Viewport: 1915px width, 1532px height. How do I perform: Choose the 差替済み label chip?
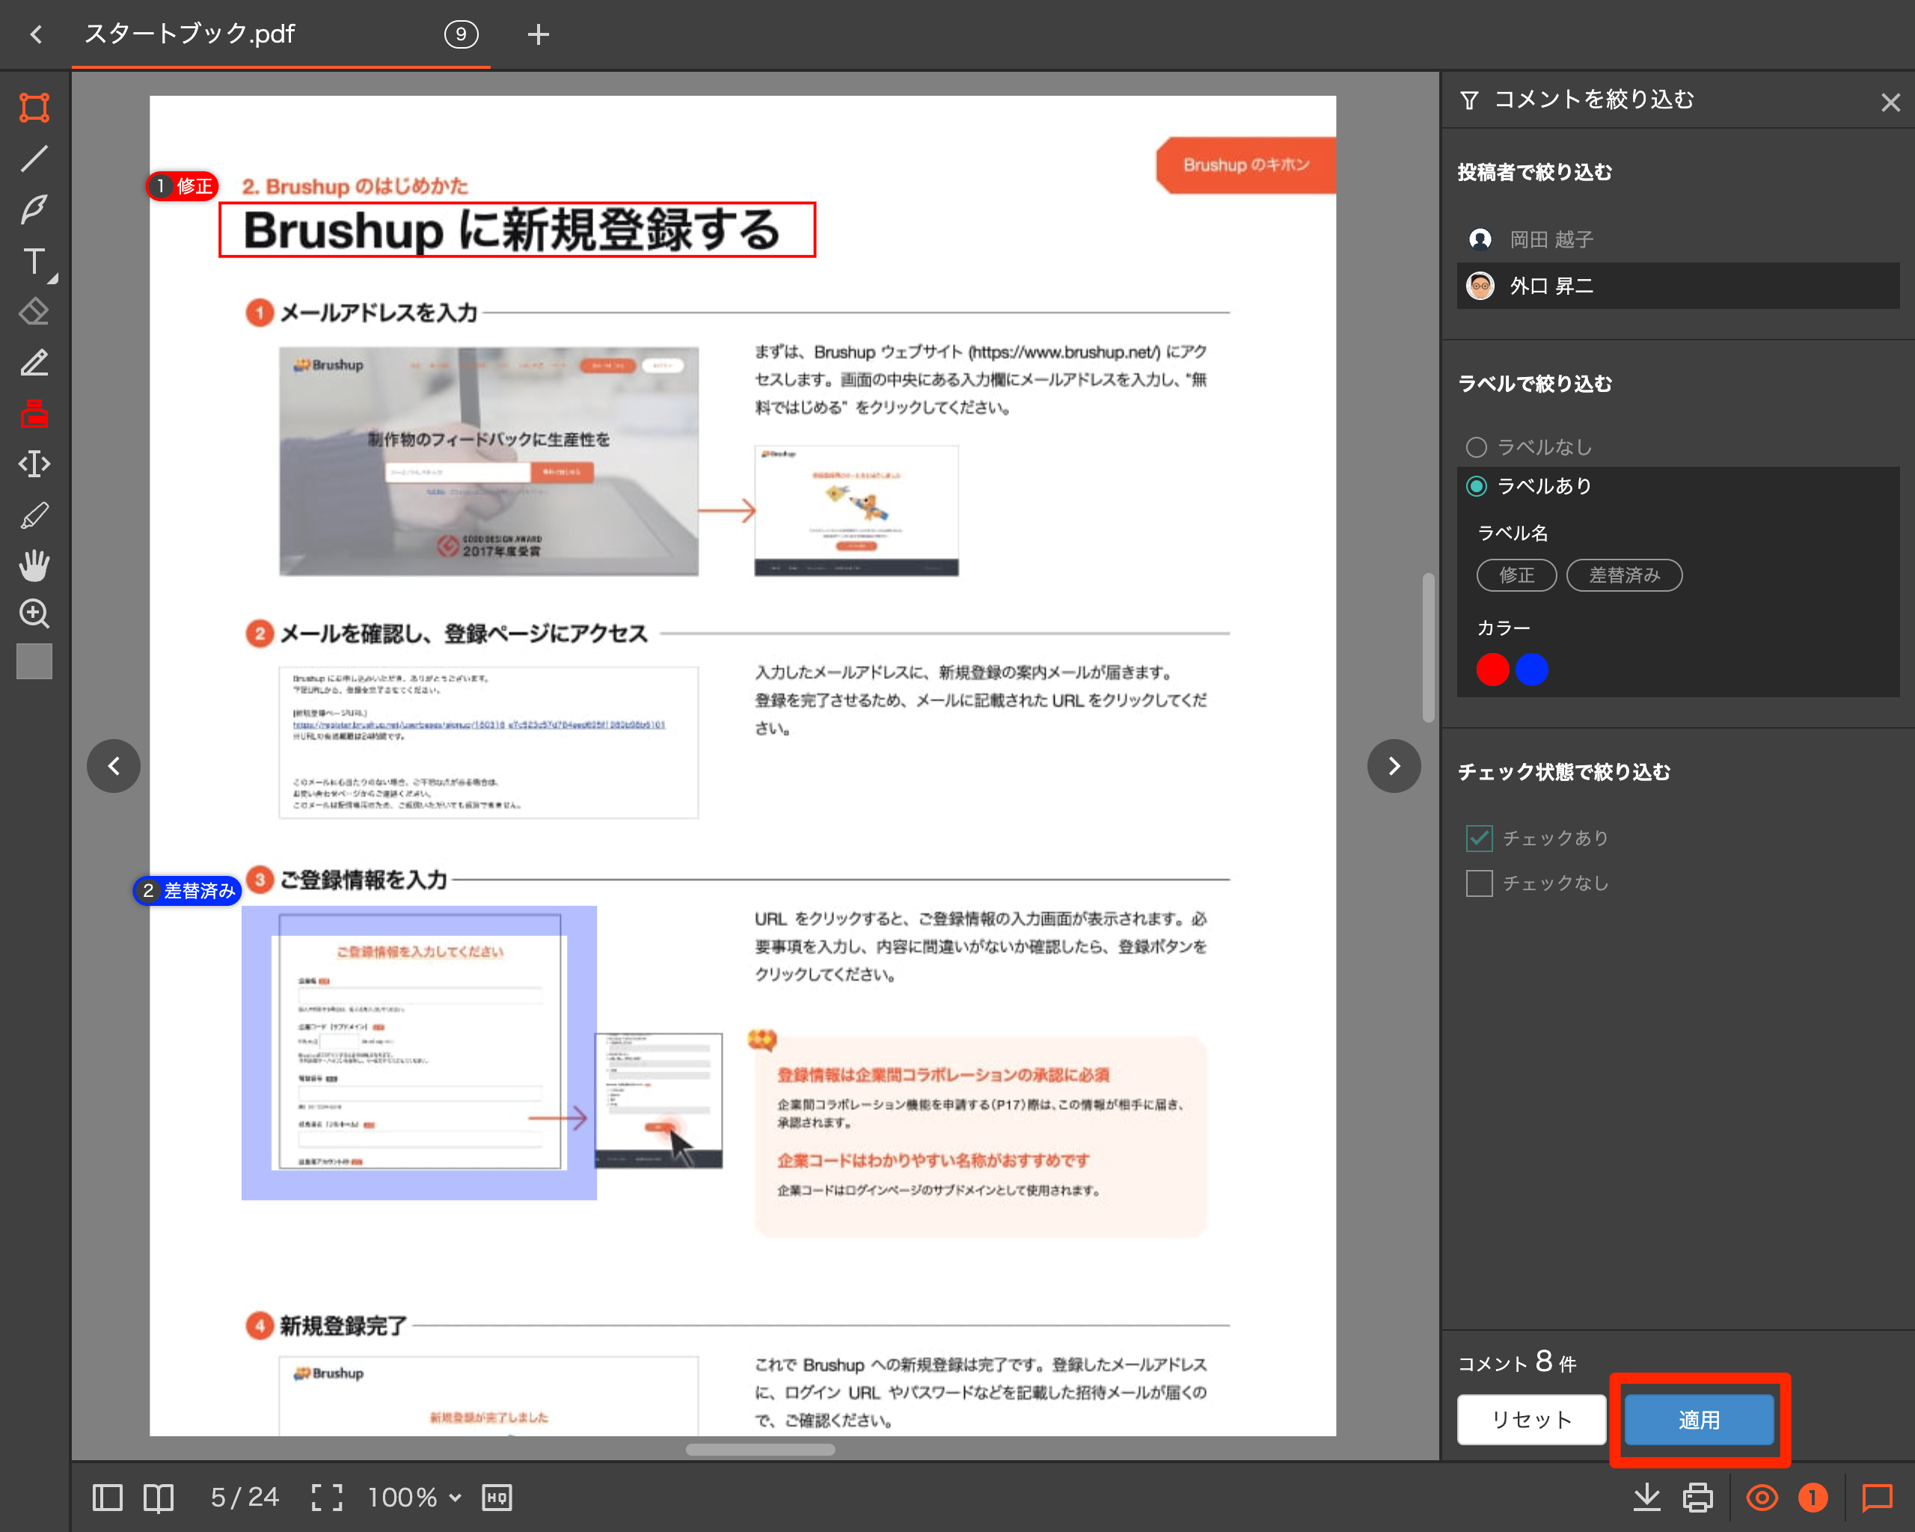pyautogui.click(x=1625, y=575)
